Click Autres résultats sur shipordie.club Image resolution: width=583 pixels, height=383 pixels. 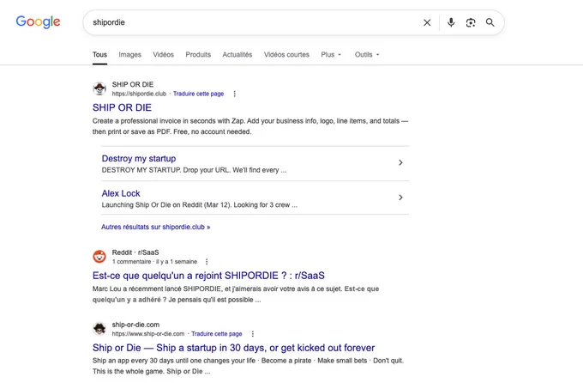[155, 227]
